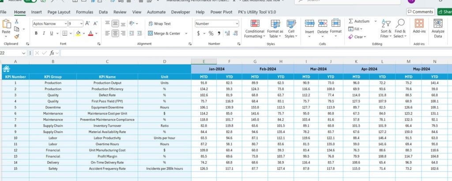Viewport: 452px width, 181px height.
Task: Open Conditional Formatting menu
Action: 255,29
